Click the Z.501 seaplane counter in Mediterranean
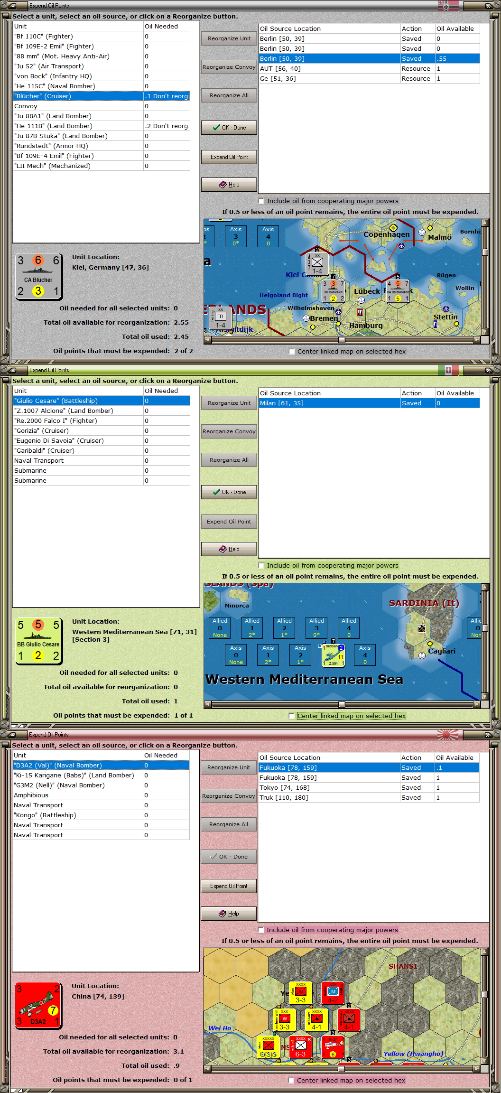The width and height of the screenshot is (501, 1093). 334,655
